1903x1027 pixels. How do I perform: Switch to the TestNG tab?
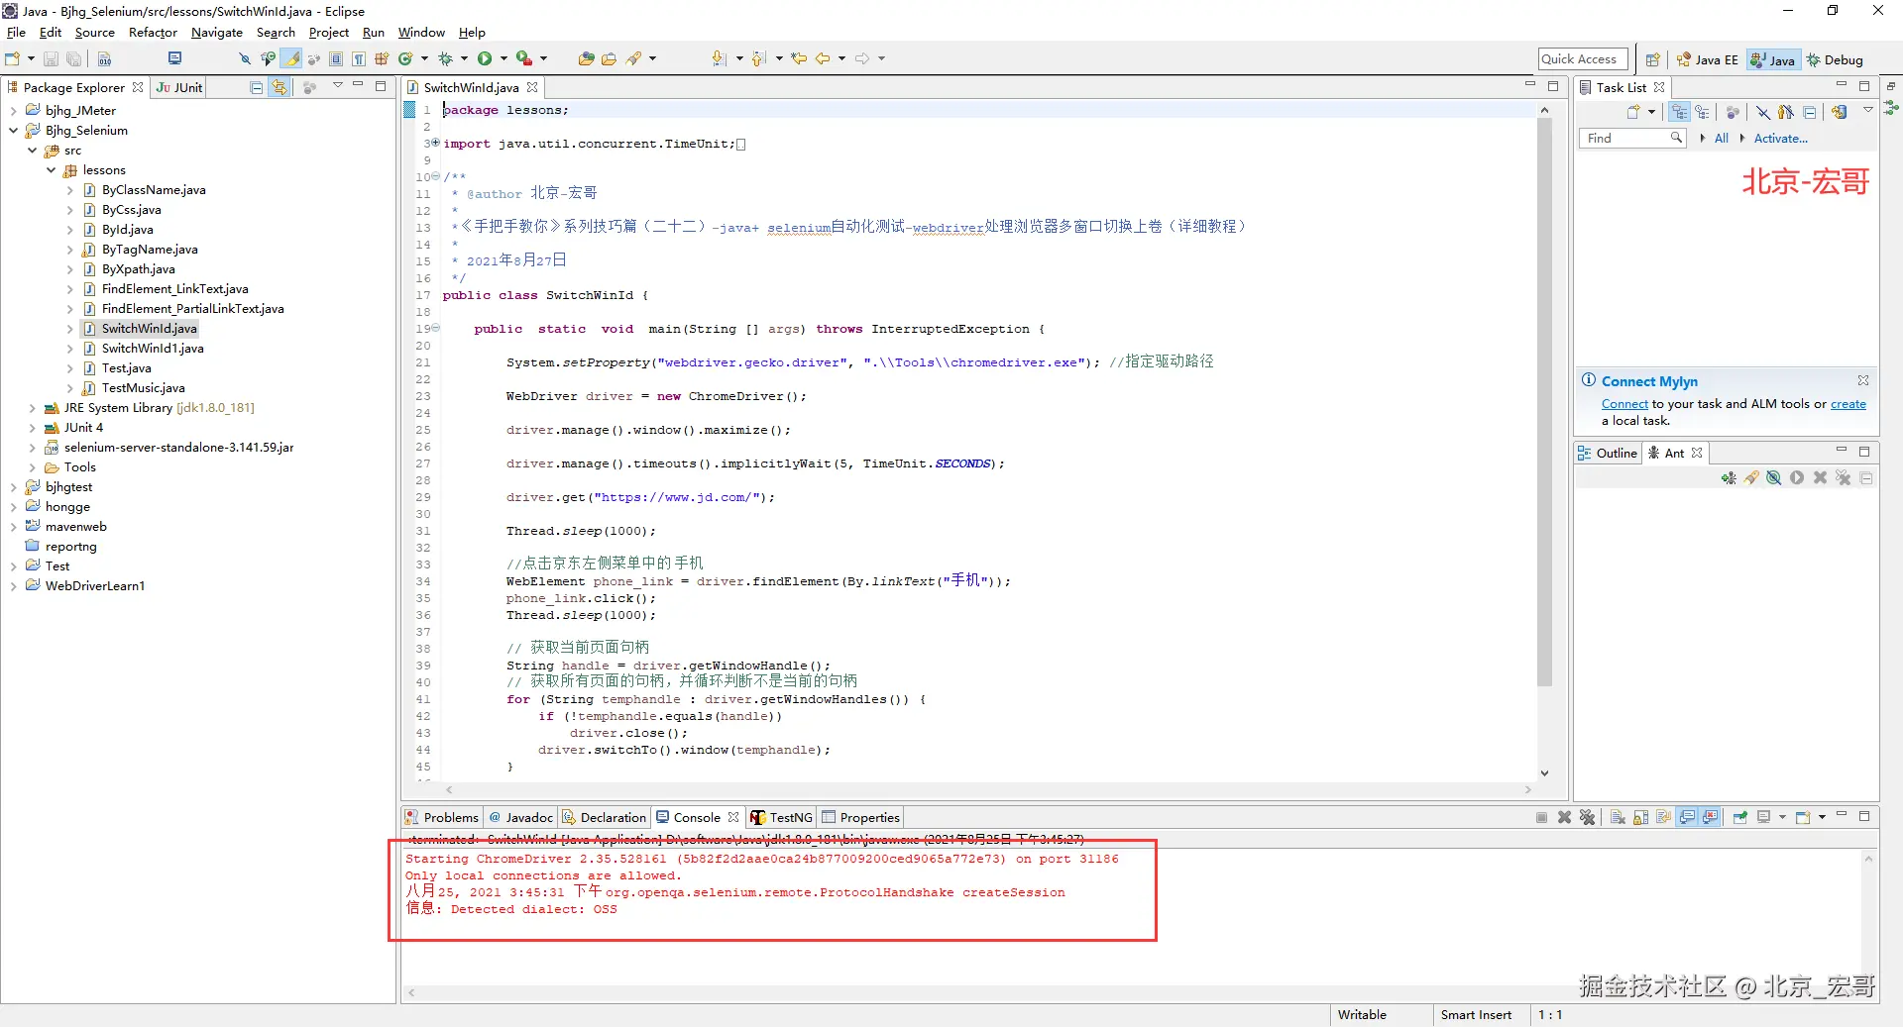click(x=782, y=817)
